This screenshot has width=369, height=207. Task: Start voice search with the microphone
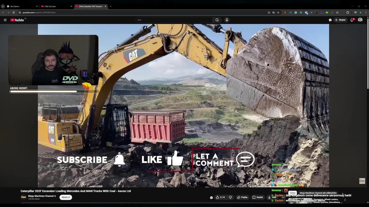pyautogui.click(x=227, y=20)
